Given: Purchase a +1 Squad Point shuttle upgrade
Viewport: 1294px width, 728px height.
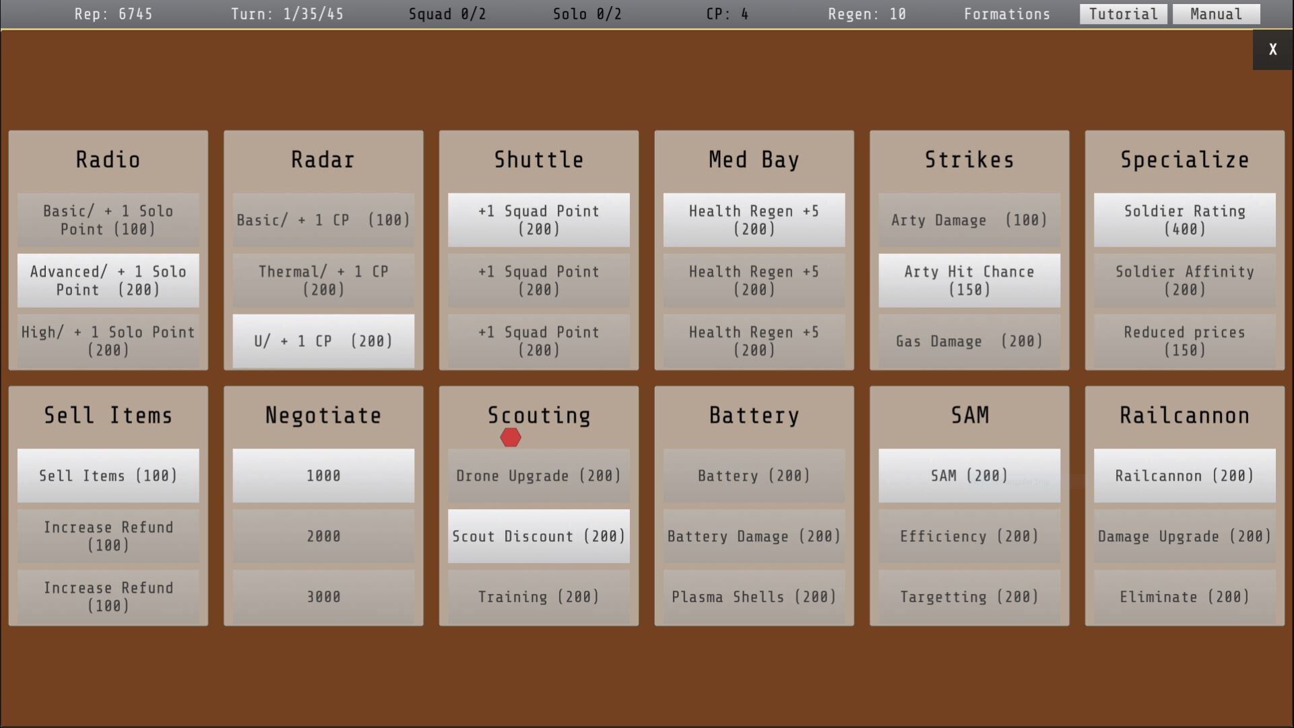Looking at the screenshot, I should pos(538,220).
